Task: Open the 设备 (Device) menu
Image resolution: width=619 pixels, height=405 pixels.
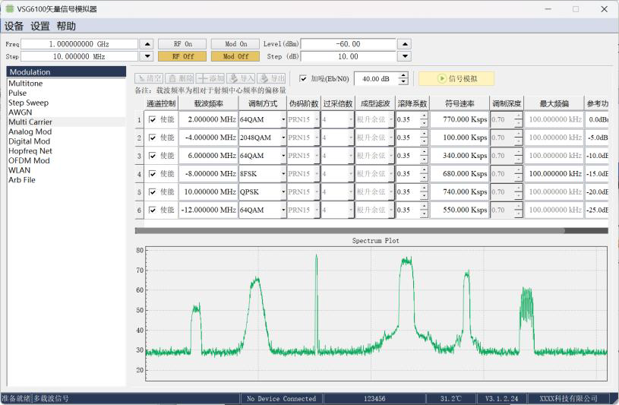Action: [x=14, y=26]
